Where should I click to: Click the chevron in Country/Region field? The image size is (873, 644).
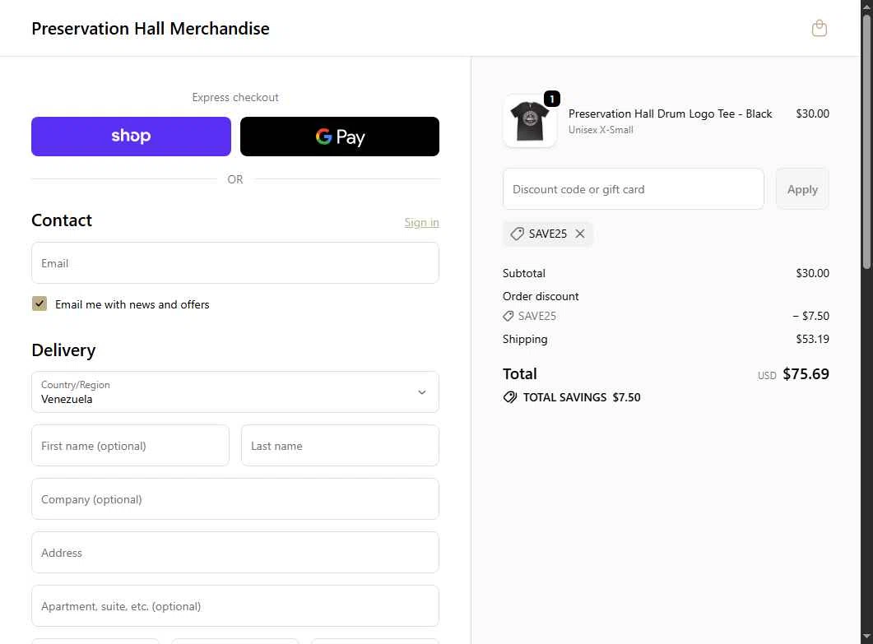422,392
